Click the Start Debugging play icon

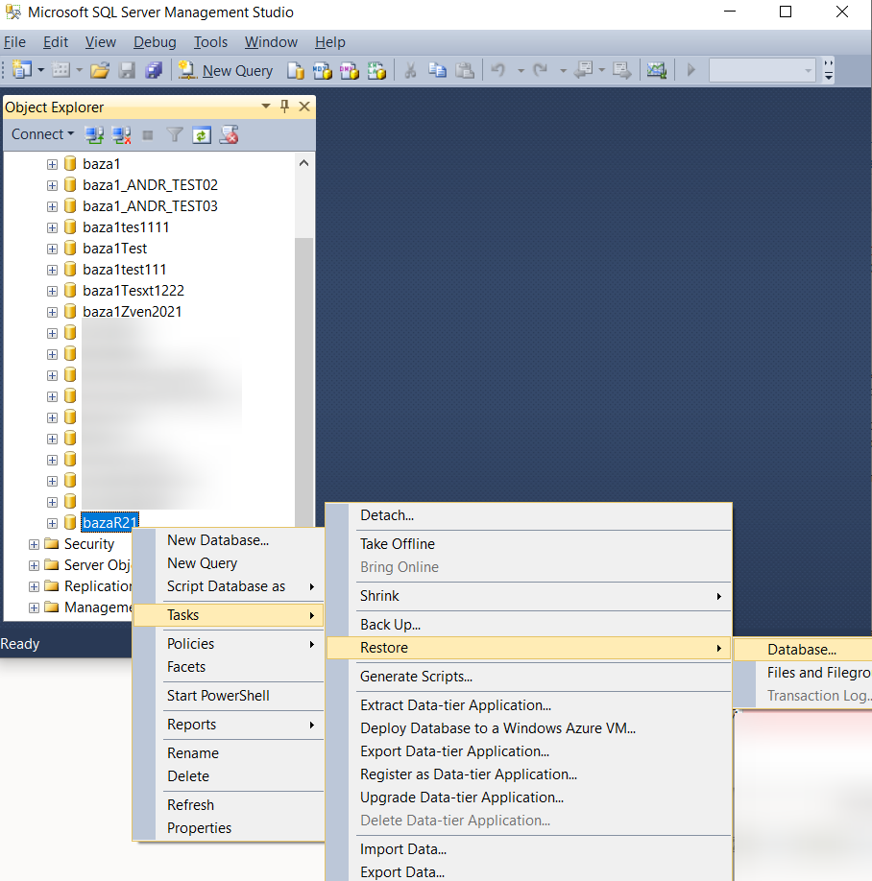690,70
